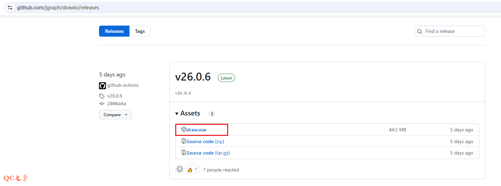Open the smiley reaction picker
The width and height of the screenshot is (501, 186).
[x=180, y=169]
